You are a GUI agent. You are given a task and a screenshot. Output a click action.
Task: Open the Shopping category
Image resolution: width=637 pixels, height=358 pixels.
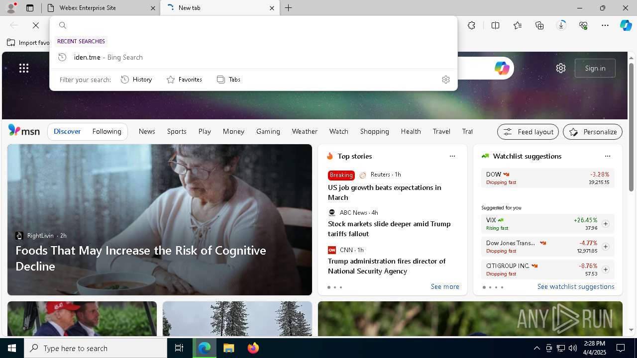pyautogui.click(x=375, y=131)
